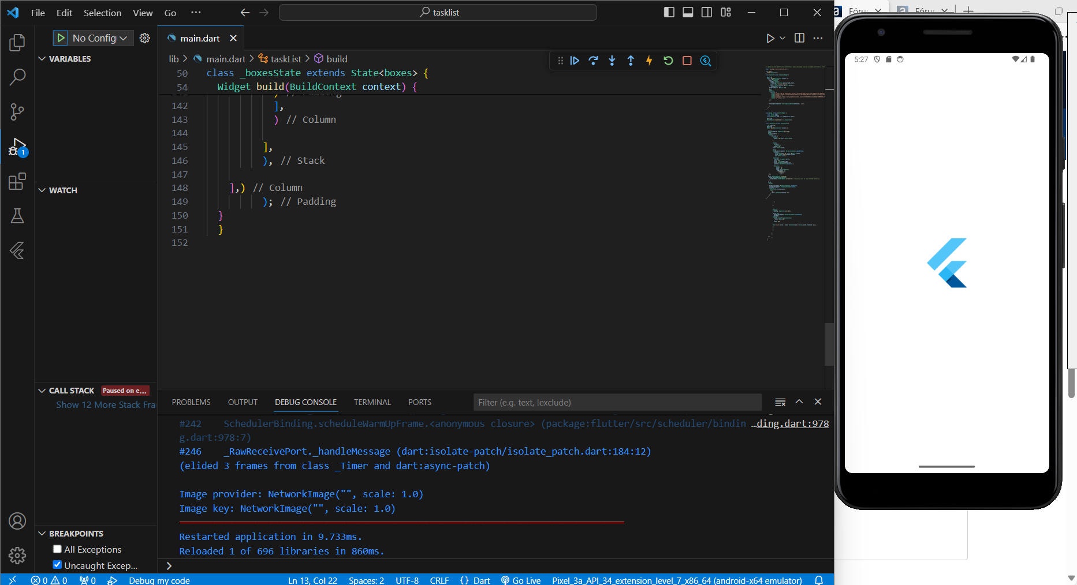The image size is (1077, 585).
Task: Close the main.dart editor tab
Action: click(233, 38)
